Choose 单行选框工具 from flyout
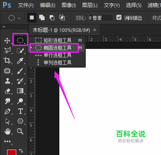The height and width of the screenshot is (155, 161). pos(56,55)
